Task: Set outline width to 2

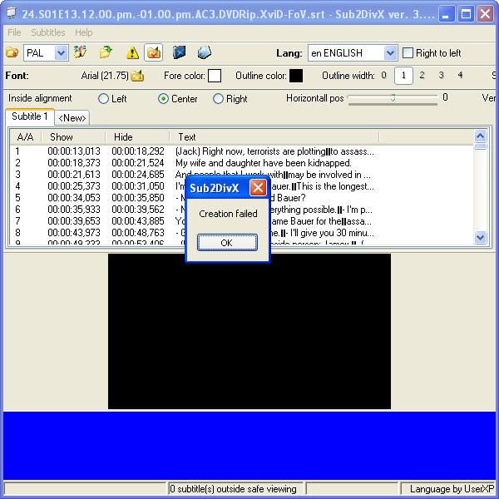Action: tap(422, 75)
